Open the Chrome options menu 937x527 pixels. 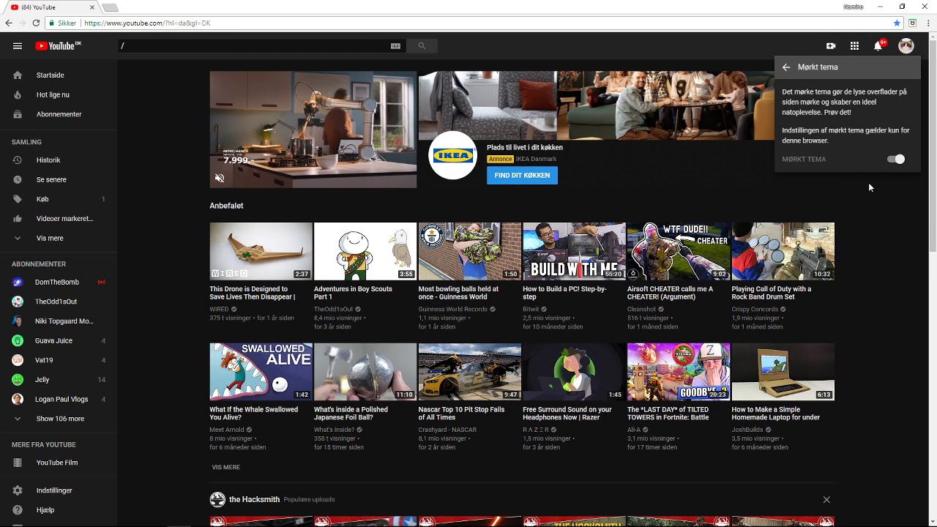pyautogui.click(x=927, y=23)
